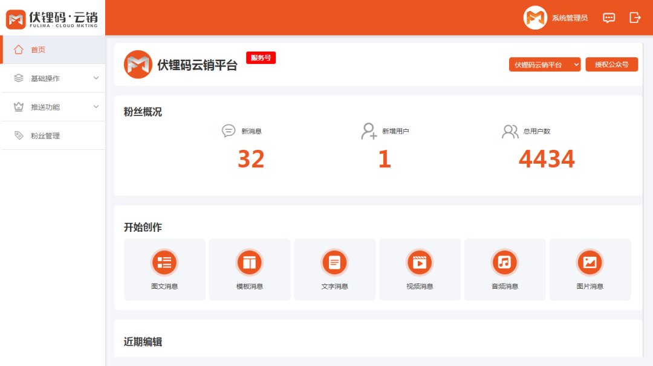Select the 音频消息 audio message icon
Image resolution: width=653 pixels, height=366 pixels.
click(x=505, y=262)
